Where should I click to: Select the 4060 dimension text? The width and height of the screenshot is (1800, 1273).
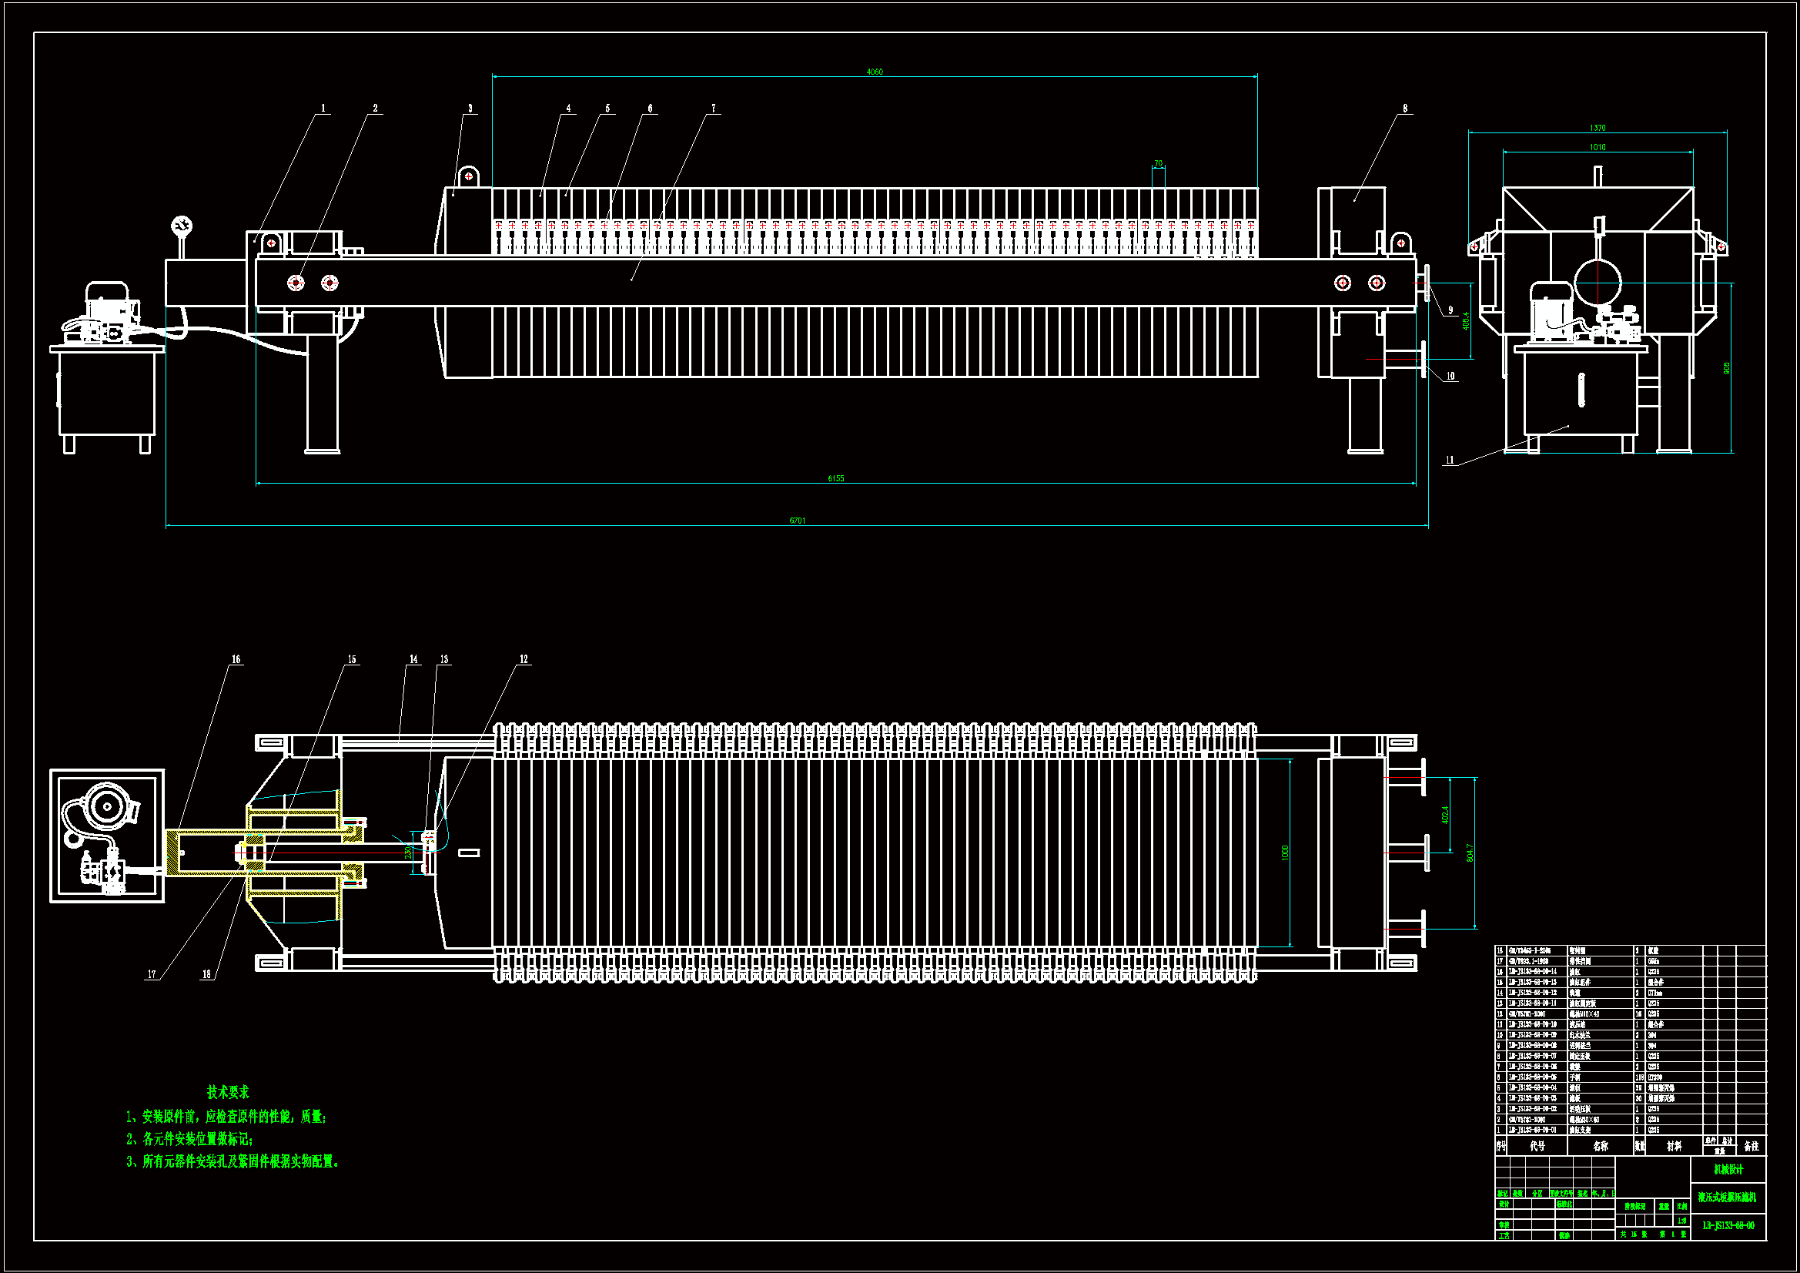tap(874, 72)
